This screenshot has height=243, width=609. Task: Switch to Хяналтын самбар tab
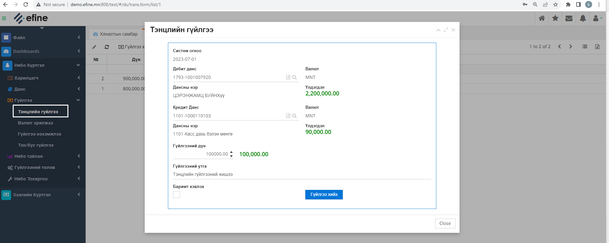tap(115, 34)
